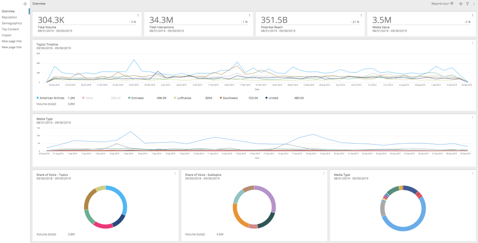Switch to the Top Content page
The width and height of the screenshot is (478, 243).
[10, 29]
